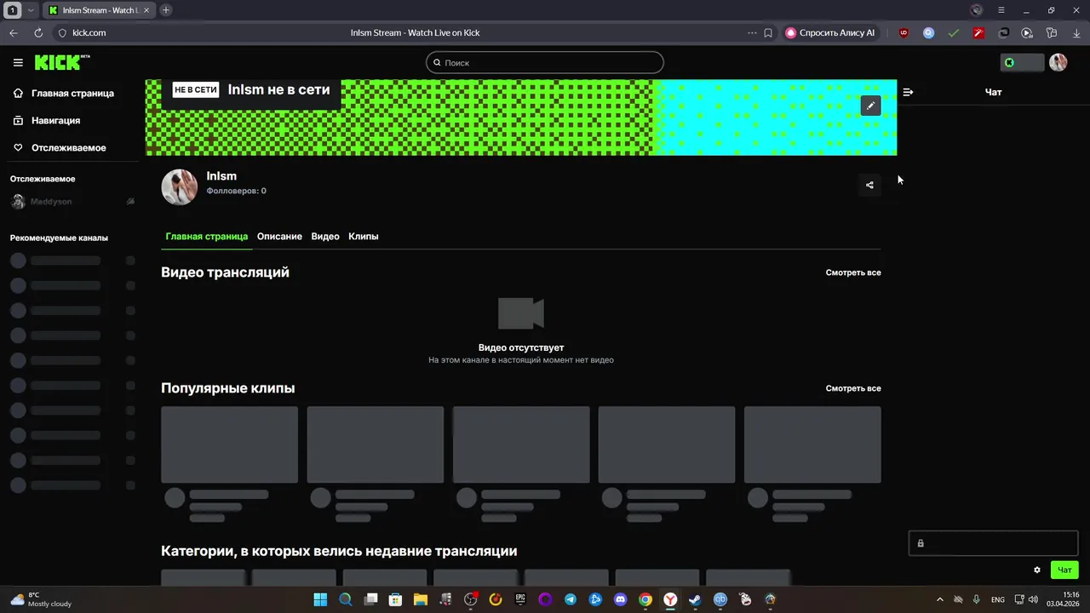Click the KICK logo
The image size is (1090, 613).
tap(61, 62)
